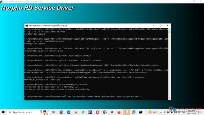Open File Explorer from the taskbar
This screenshot has width=204, height=115.
76,112
